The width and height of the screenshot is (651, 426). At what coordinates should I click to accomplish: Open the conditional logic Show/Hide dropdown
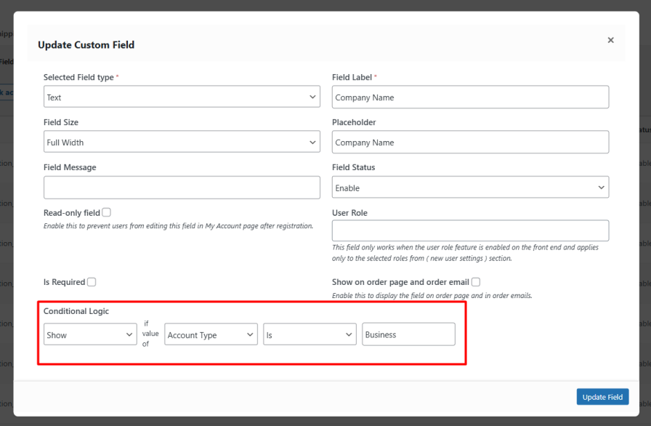tap(90, 334)
